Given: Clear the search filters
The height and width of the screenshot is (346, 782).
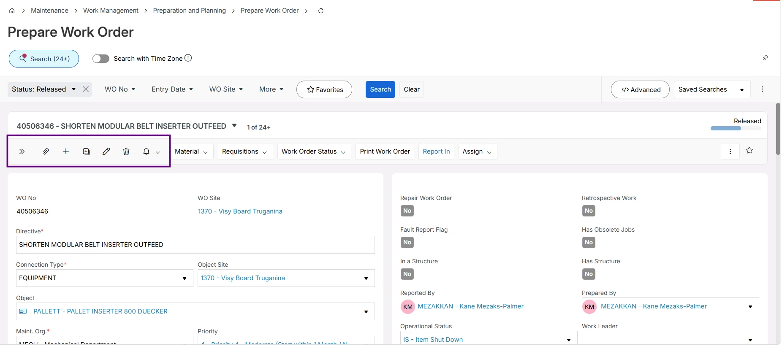Looking at the screenshot, I should 412,89.
